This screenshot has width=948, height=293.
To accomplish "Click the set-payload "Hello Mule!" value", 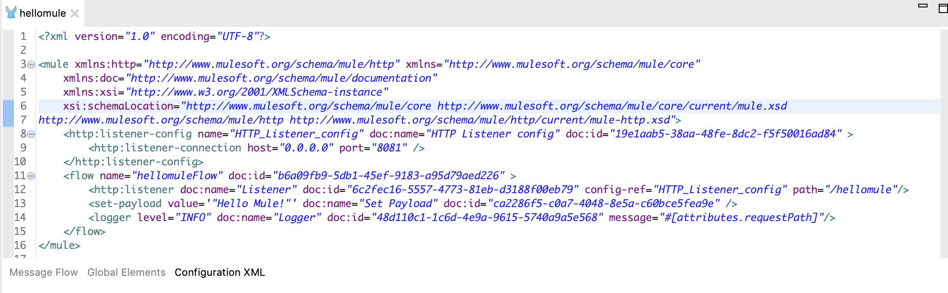I will [x=251, y=204].
